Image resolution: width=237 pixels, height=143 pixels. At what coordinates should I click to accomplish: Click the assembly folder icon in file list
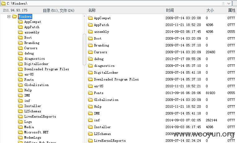point(90,32)
